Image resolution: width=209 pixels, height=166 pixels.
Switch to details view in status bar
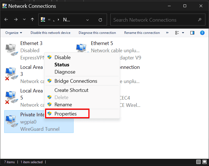pyautogui.click(x=198, y=162)
